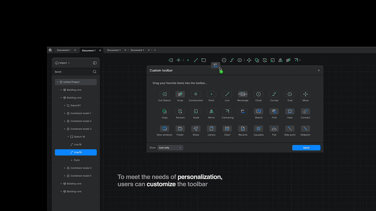Click the Camvering icon in Custom toolbar dialog
Image resolution: width=376 pixels, height=211 pixels.
[227, 111]
